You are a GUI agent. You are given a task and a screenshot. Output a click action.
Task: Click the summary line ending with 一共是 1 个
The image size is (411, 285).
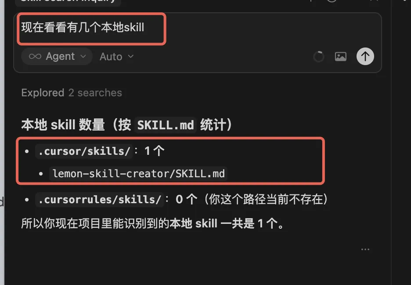click(x=152, y=223)
